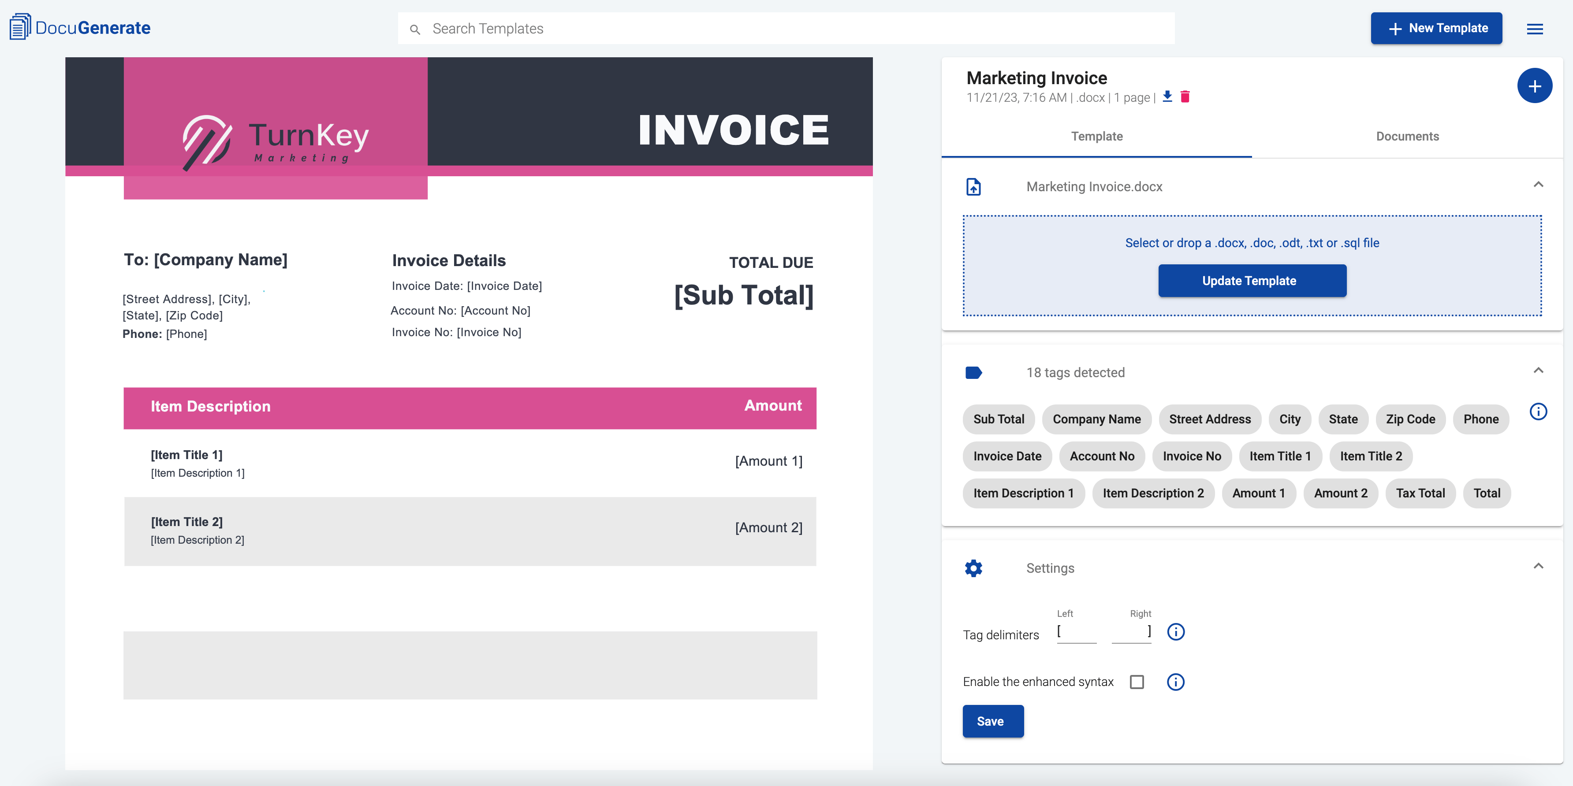Click the info icon beside detected tags

(x=1538, y=412)
